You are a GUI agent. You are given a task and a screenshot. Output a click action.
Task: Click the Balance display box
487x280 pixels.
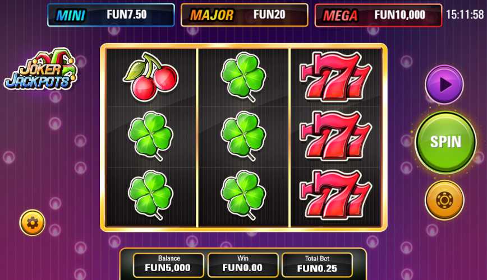click(x=168, y=264)
